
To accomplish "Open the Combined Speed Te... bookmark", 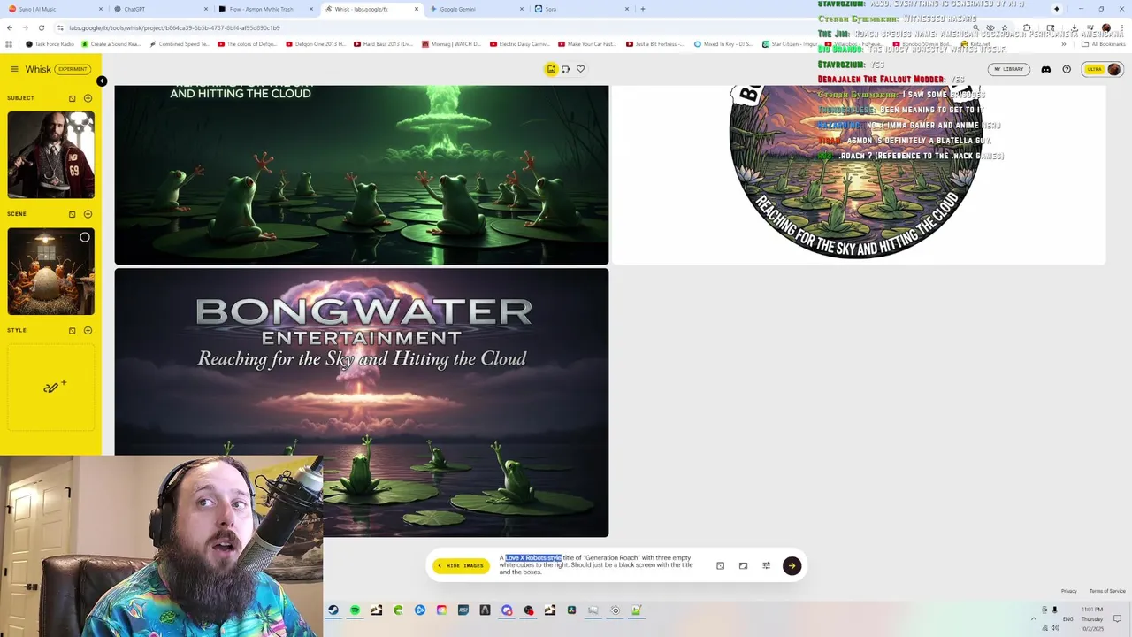I will click(x=179, y=43).
